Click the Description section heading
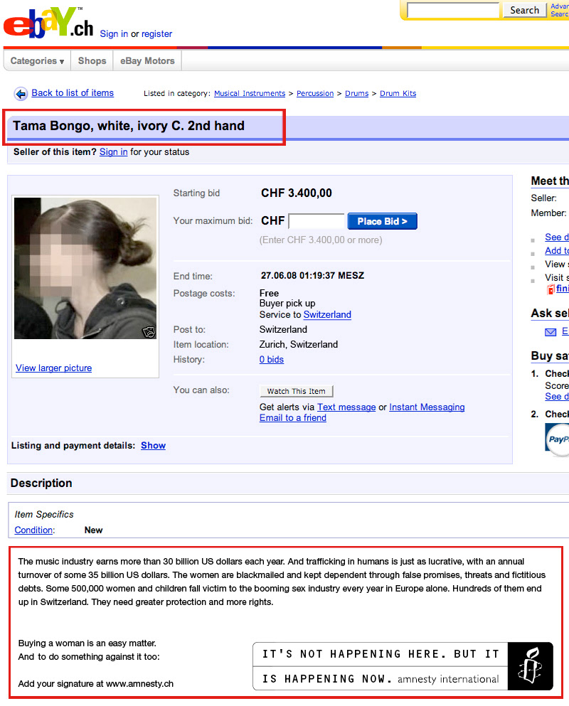569x706 pixels. click(x=41, y=483)
